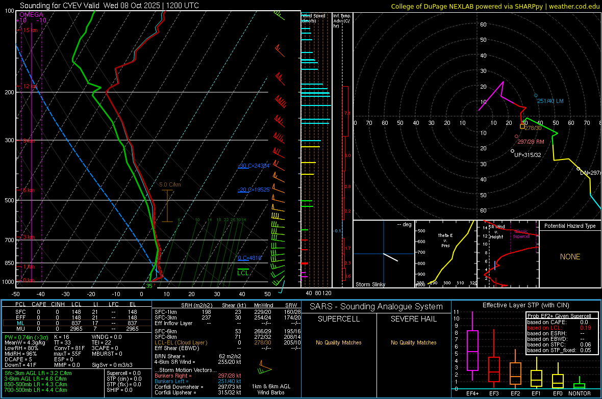Image resolution: width=602 pixels, height=399 pixels.
Task: Click the UP=315/32 Corfidi upshear circle
Action: [x=513, y=151]
